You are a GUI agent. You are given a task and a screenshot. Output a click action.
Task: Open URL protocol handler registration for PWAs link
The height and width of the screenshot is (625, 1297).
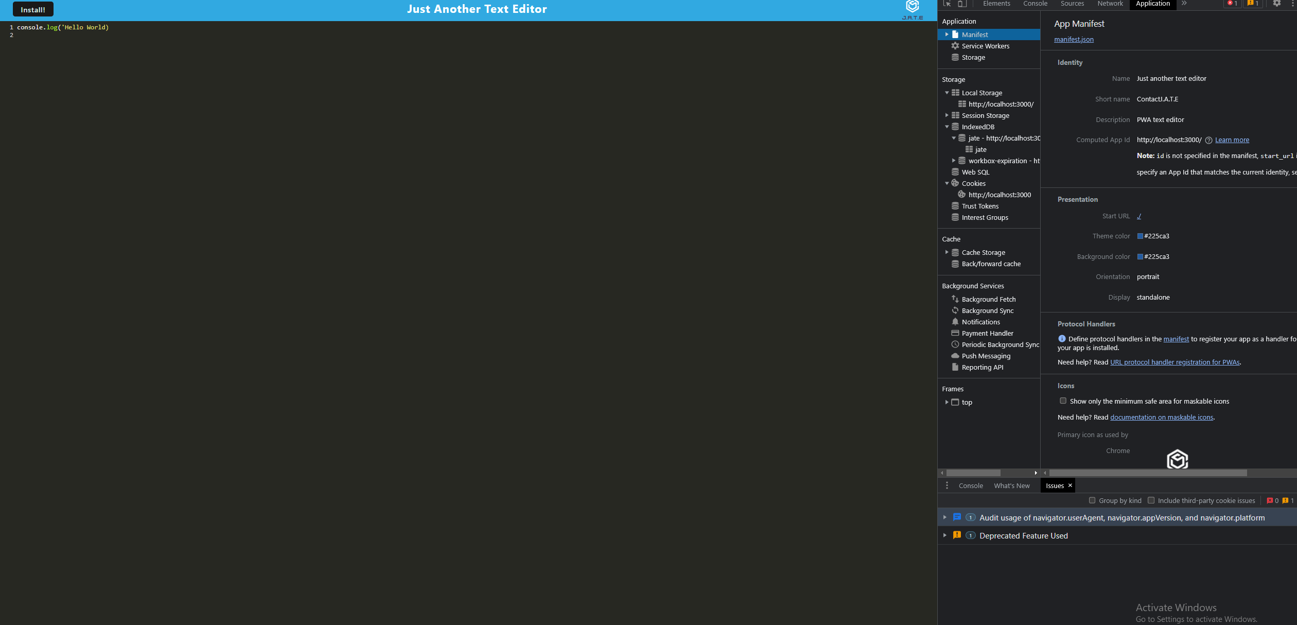(1175, 362)
